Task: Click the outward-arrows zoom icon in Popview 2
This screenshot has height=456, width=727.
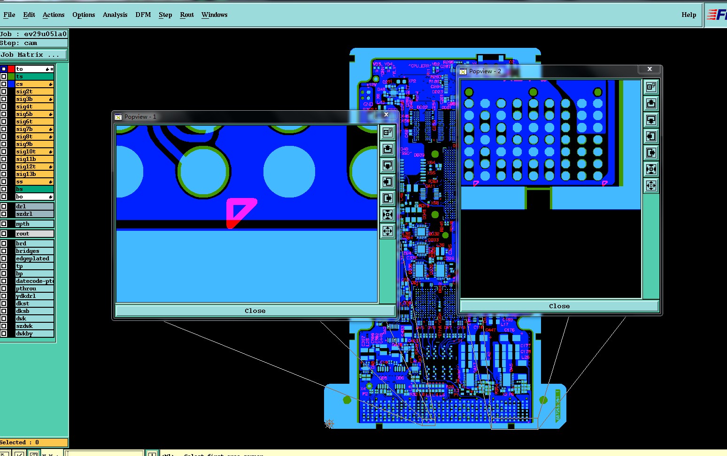Action: 651,186
